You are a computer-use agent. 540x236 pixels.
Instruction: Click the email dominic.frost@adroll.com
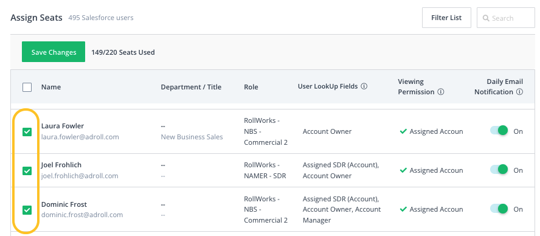coord(82,215)
